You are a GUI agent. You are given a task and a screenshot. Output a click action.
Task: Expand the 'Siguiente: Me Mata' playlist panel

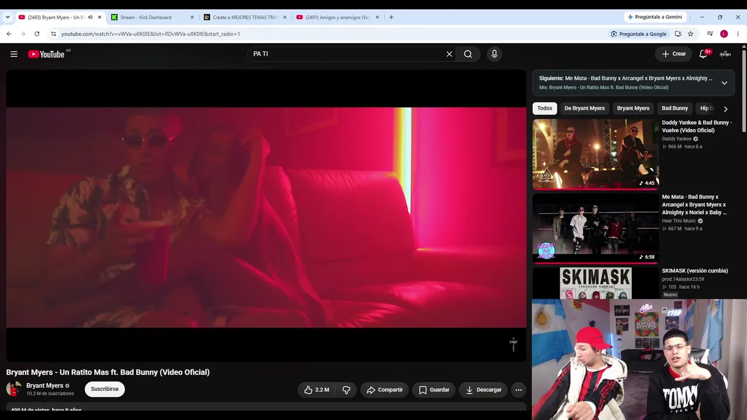click(x=724, y=83)
